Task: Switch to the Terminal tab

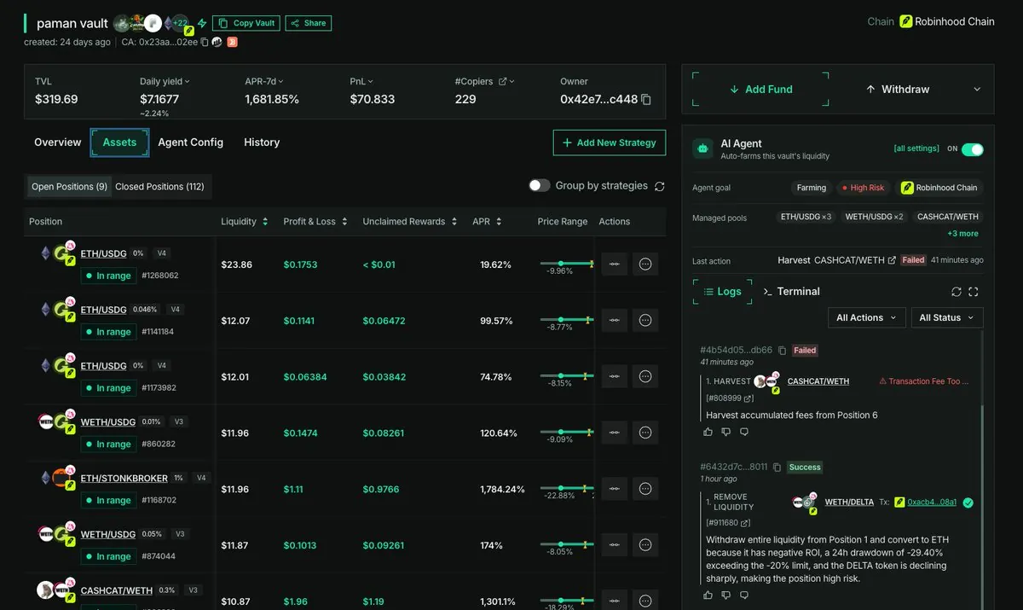Action: click(791, 292)
